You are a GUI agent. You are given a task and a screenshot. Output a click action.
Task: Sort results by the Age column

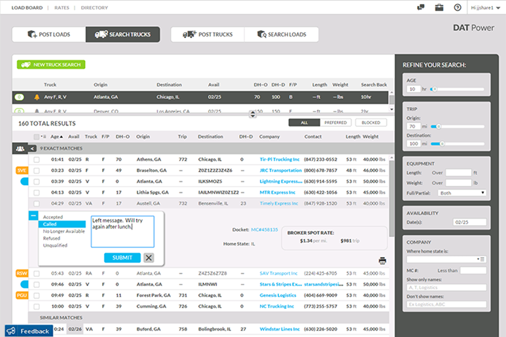(x=56, y=137)
